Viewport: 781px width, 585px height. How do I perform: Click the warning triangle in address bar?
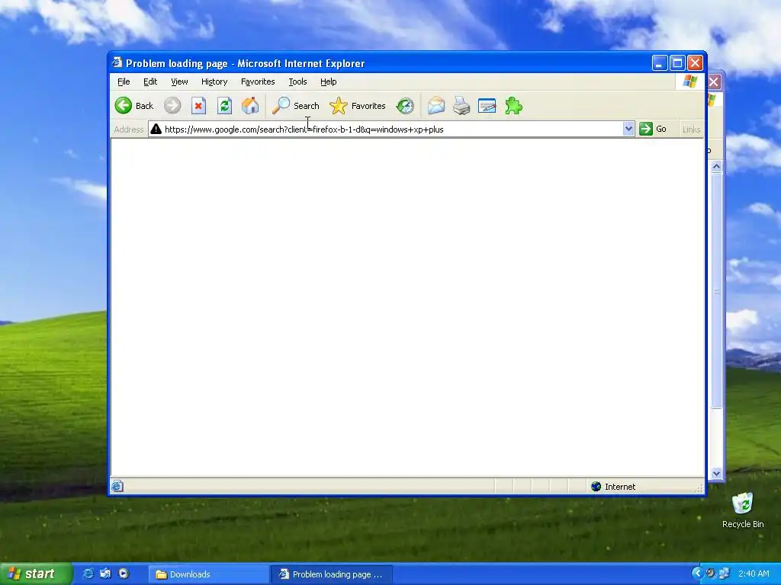(156, 129)
